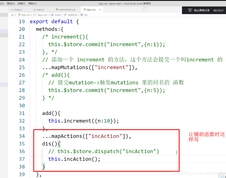Open the 终端(T) terminal menu
This screenshot has width=226, height=178.
[x=22, y=3]
